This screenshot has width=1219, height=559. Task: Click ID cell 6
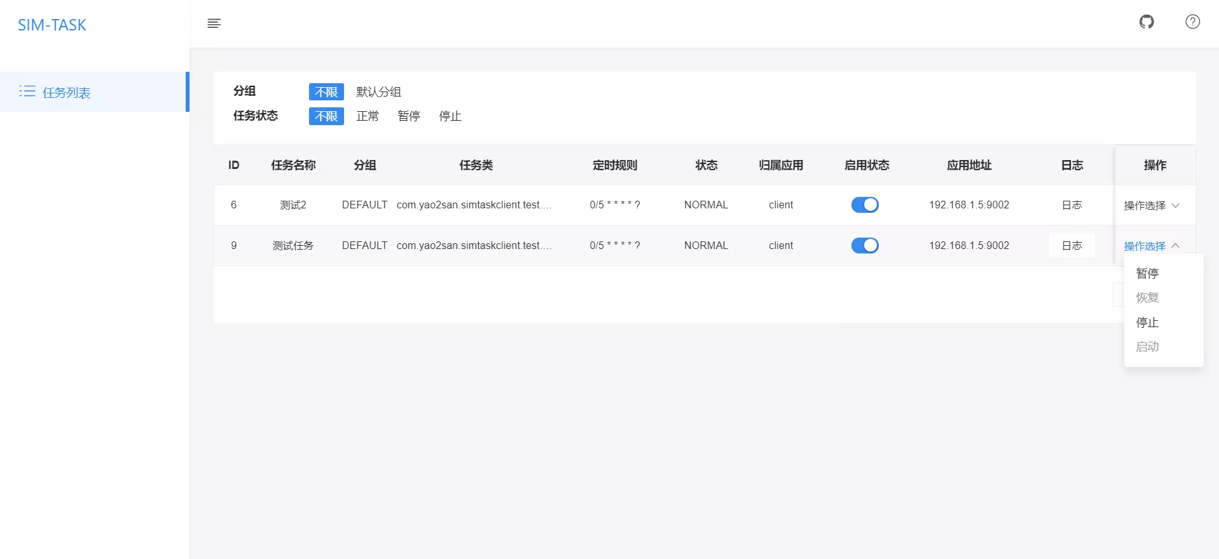(234, 205)
